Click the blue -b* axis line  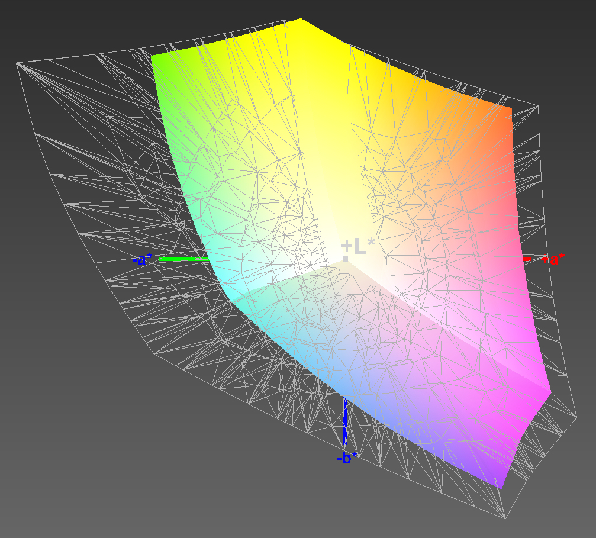(x=346, y=420)
